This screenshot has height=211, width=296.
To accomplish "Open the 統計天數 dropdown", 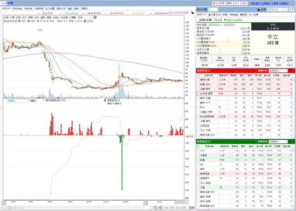I will click(x=213, y=10).
